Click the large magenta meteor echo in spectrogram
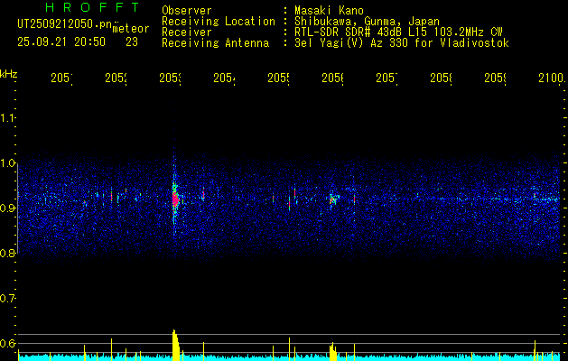Image resolution: width=568 pixels, height=361 pixels. pyautogui.click(x=175, y=199)
